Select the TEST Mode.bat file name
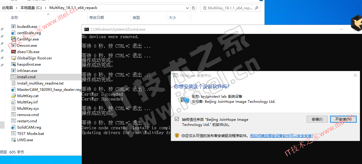362x164 pixels. coord(31,134)
